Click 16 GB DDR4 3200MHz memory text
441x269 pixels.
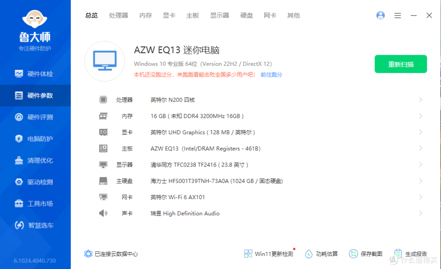197,116
